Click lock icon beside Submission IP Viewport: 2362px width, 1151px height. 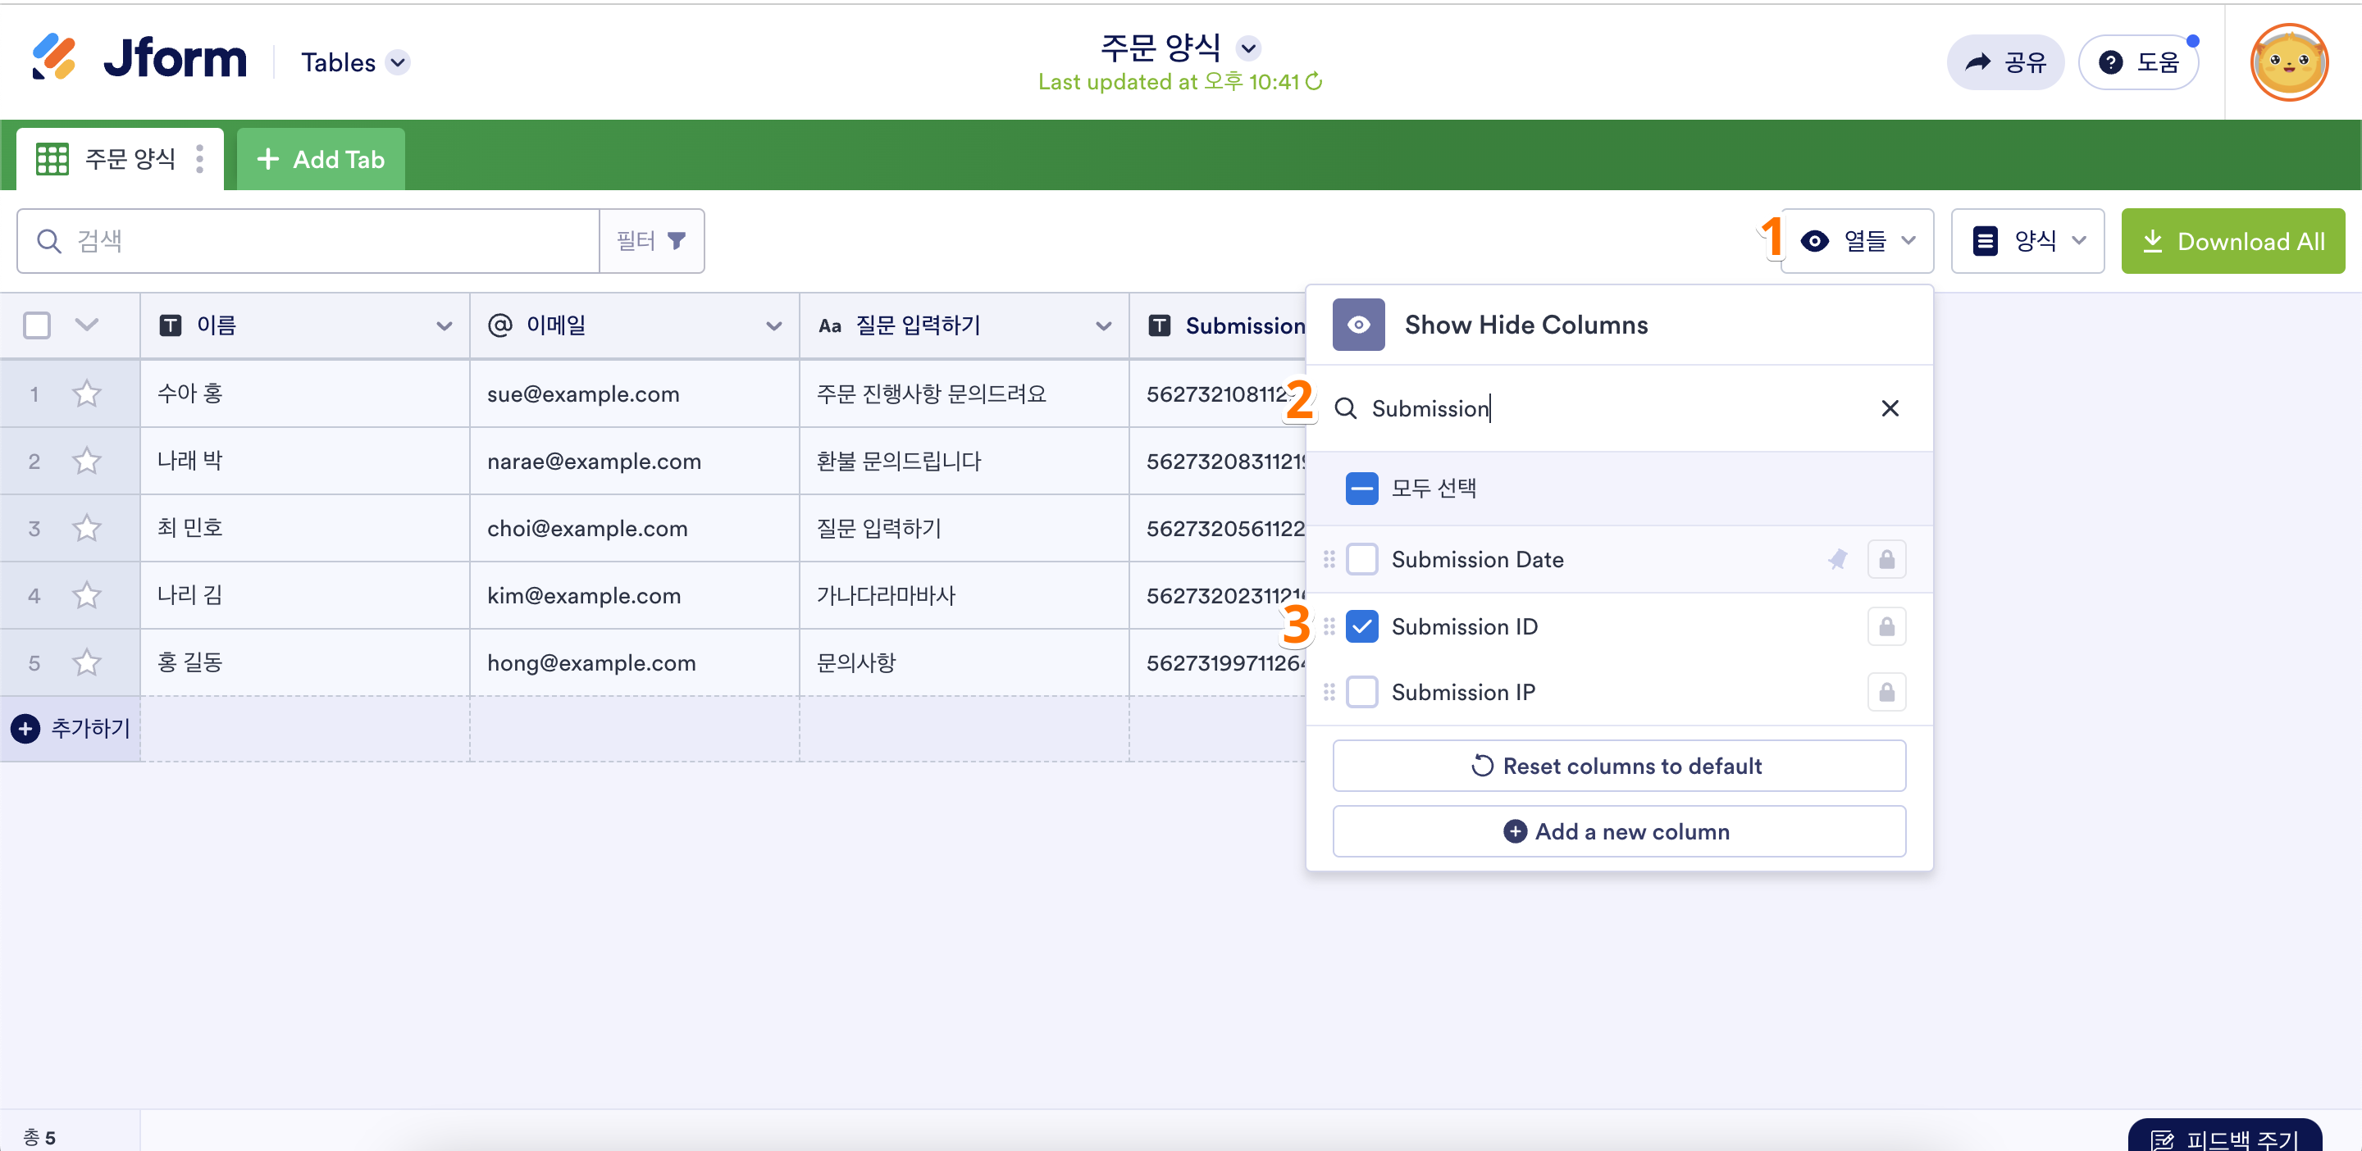[x=1886, y=693]
